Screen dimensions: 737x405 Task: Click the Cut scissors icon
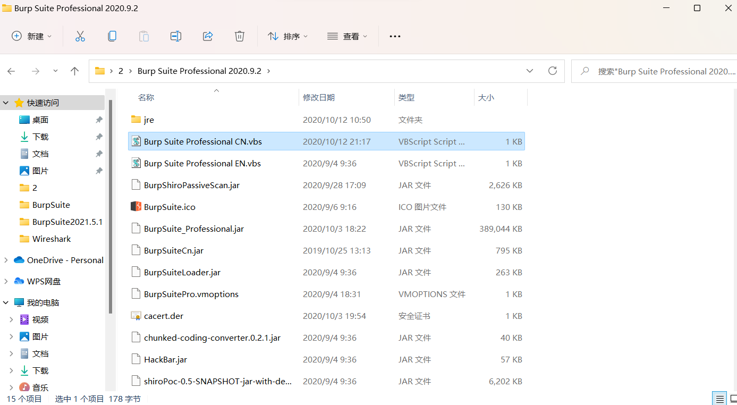tap(80, 36)
